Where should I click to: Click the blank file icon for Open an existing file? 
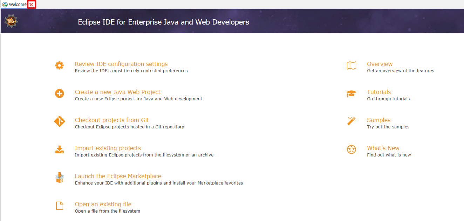click(x=60, y=206)
